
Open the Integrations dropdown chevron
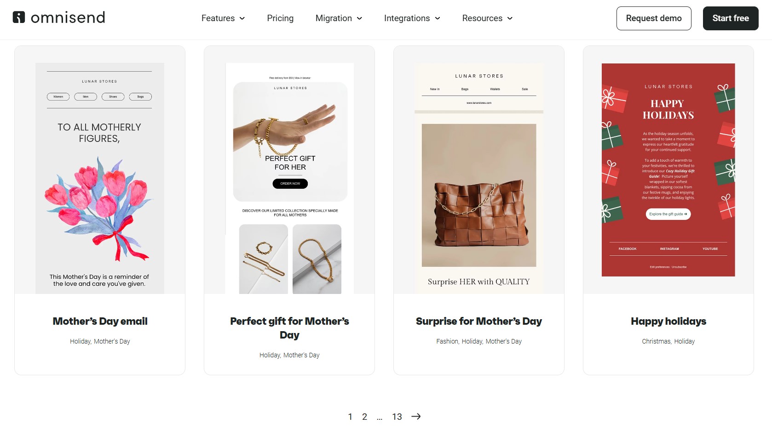tap(438, 18)
